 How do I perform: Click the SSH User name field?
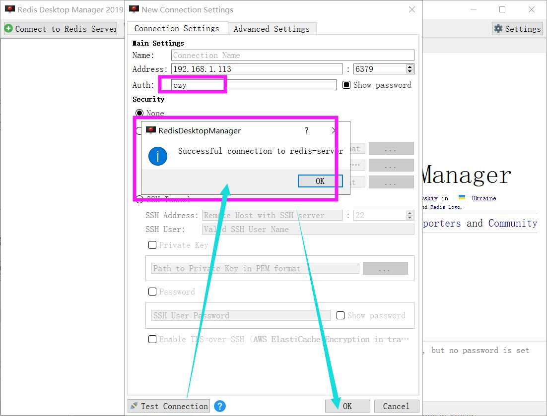(x=308, y=229)
